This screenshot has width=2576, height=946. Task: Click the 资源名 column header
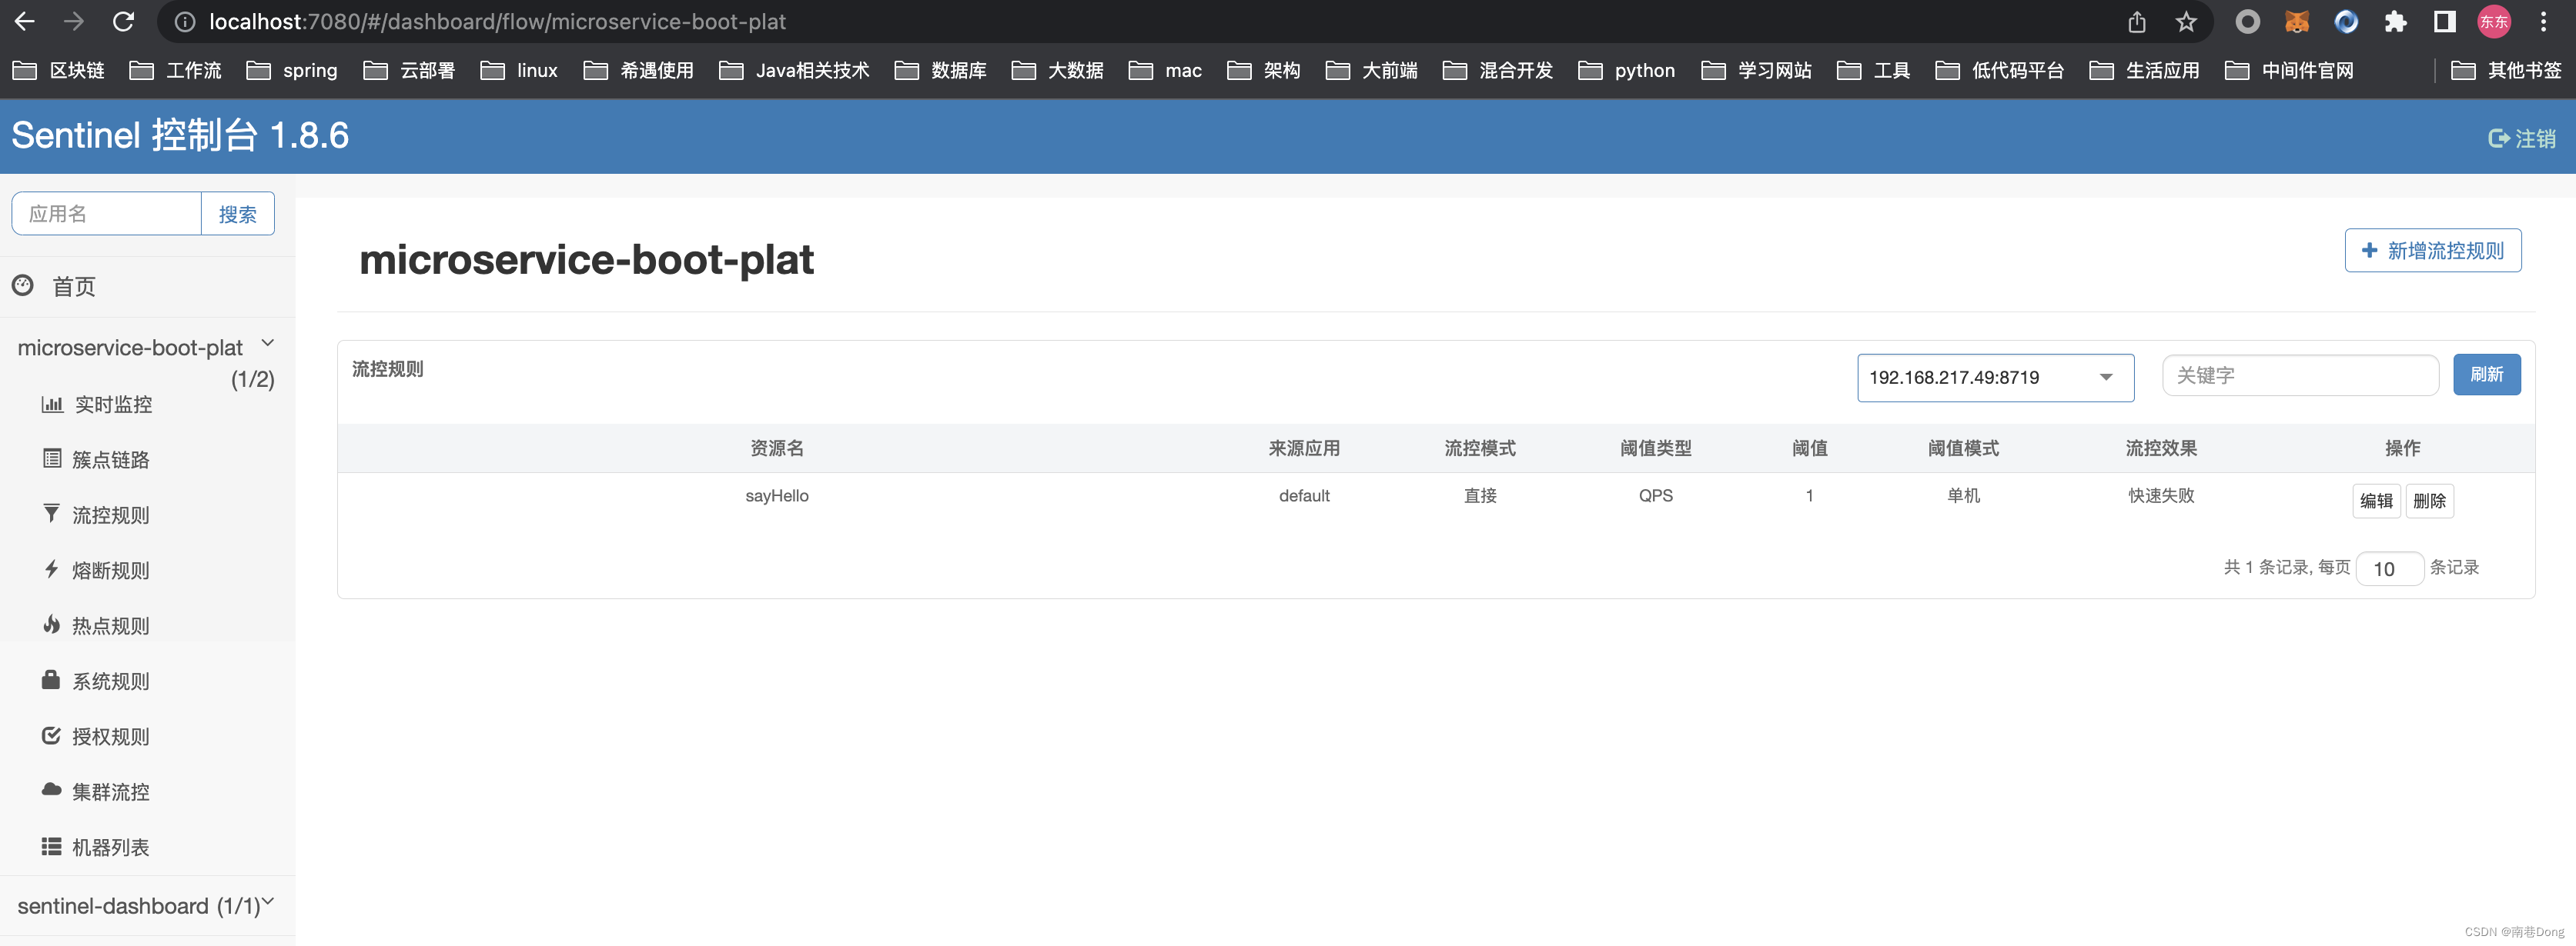pos(777,448)
